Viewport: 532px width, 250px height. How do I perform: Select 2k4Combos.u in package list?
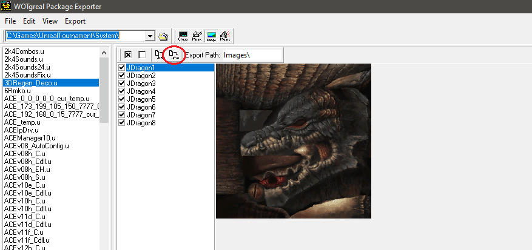[x=24, y=52]
